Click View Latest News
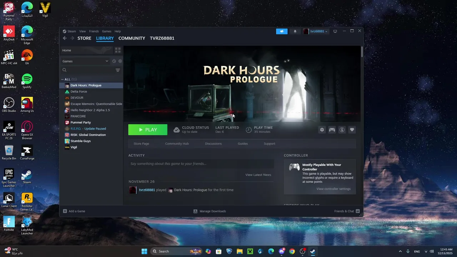This screenshot has width=457, height=257. click(258, 175)
